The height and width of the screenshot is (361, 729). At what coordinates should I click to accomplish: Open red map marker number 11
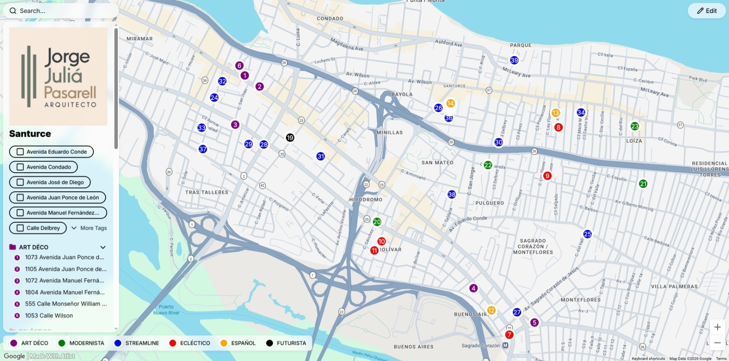[374, 251]
